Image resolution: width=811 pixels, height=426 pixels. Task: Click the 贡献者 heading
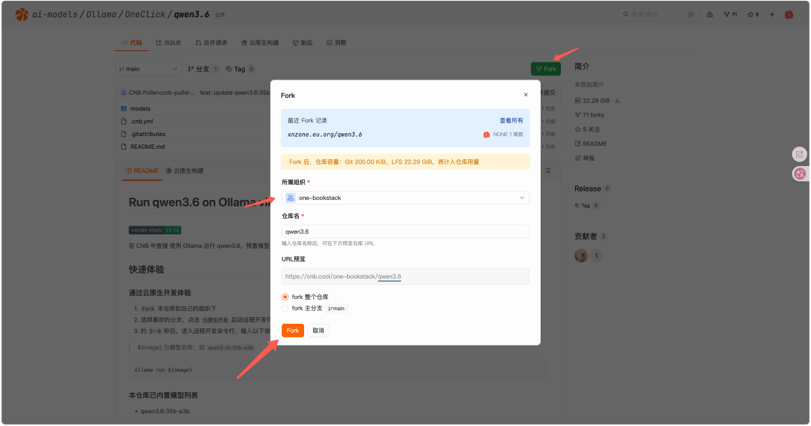click(586, 236)
